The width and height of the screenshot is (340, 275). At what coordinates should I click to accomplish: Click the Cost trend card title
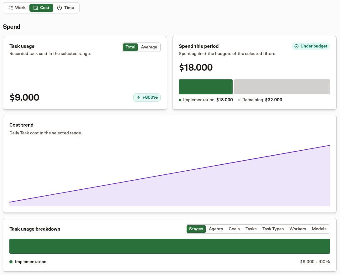point(22,125)
